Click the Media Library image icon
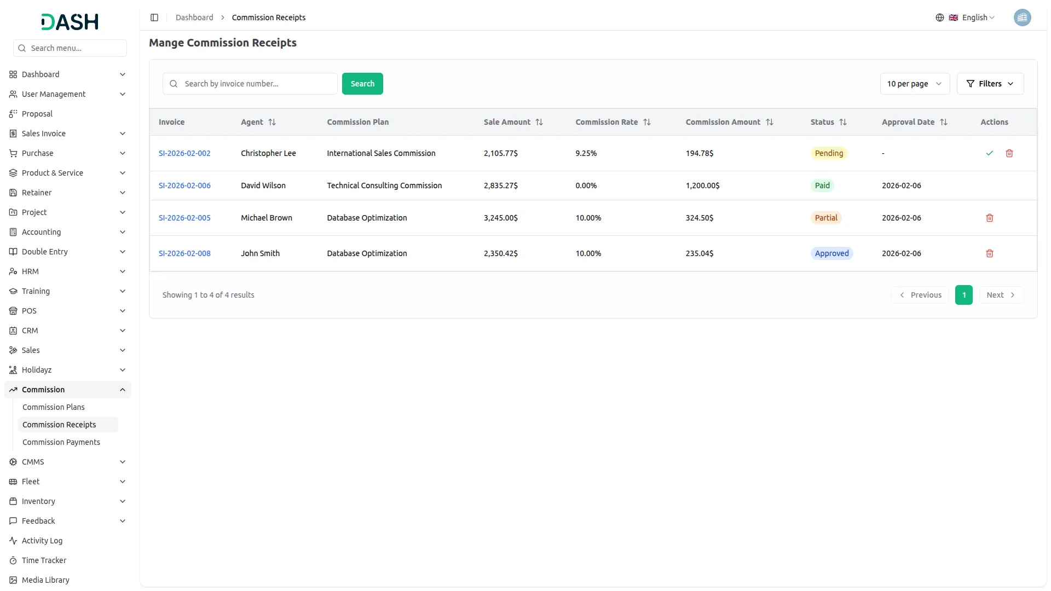 click(x=13, y=580)
